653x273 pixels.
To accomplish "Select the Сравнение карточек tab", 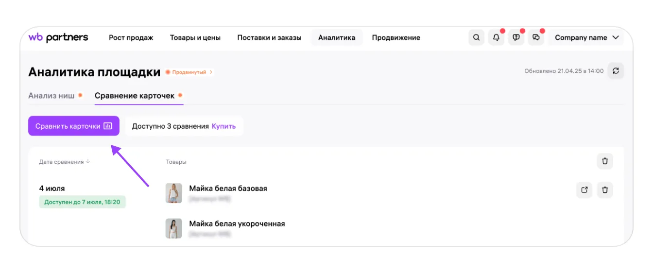I will coord(135,96).
